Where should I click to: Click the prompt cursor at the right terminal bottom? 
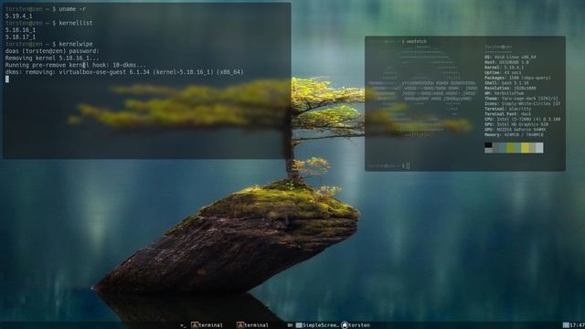tap(408, 165)
